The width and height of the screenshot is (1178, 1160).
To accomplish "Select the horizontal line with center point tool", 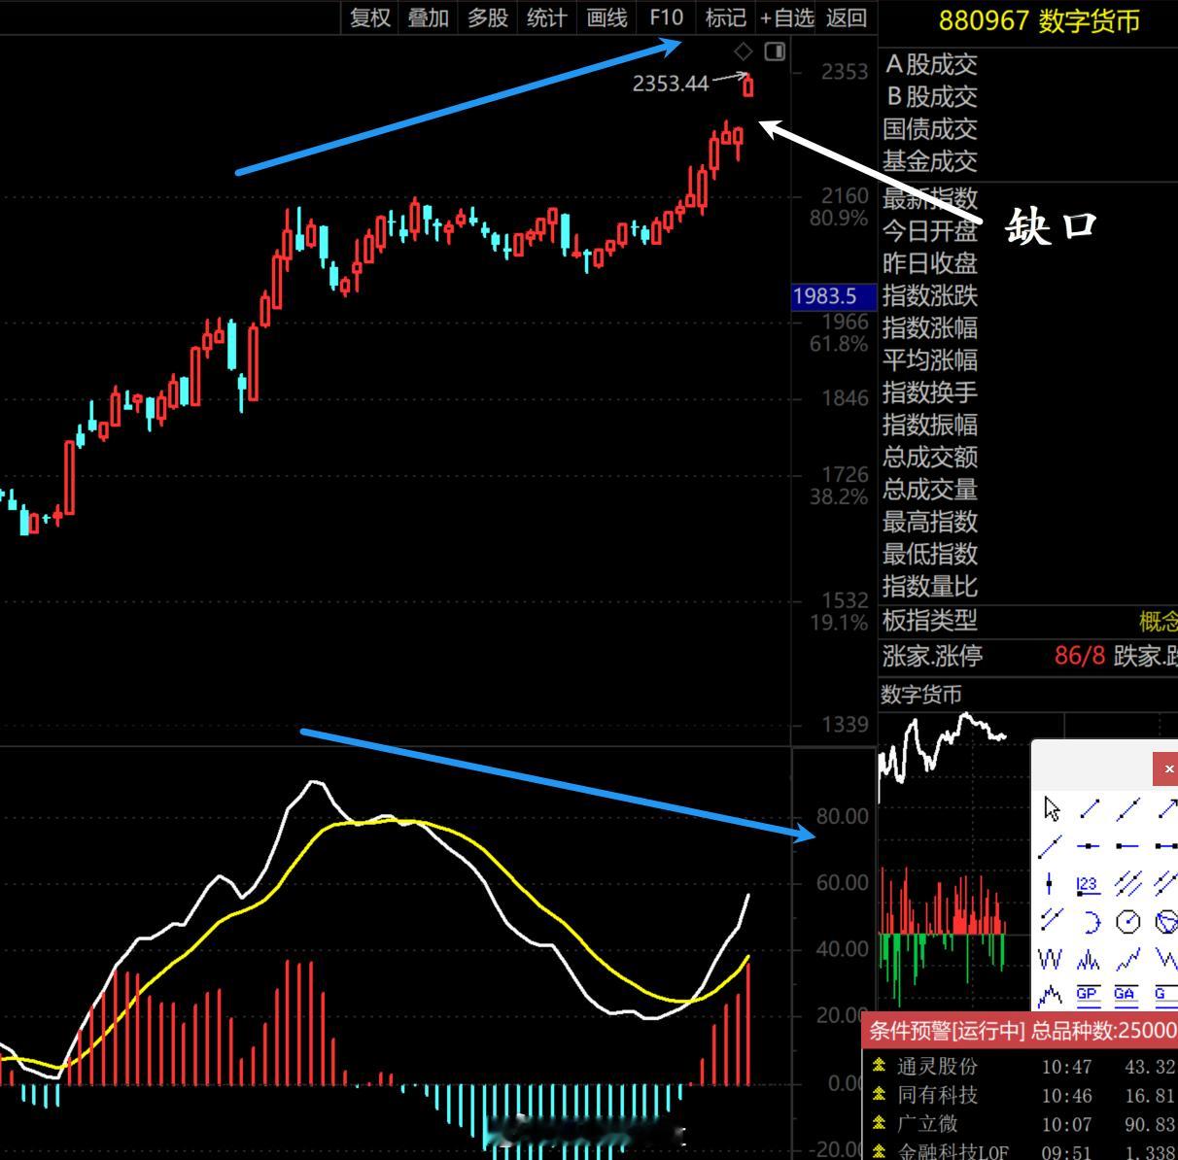I will tap(1090, 846).
